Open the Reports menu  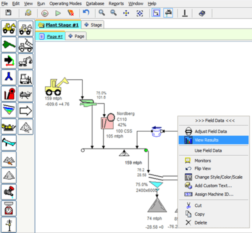[116, 4]
